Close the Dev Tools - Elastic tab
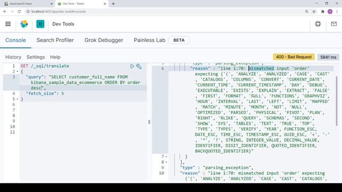This screenshot has height=192, width=342. (105, 4)
